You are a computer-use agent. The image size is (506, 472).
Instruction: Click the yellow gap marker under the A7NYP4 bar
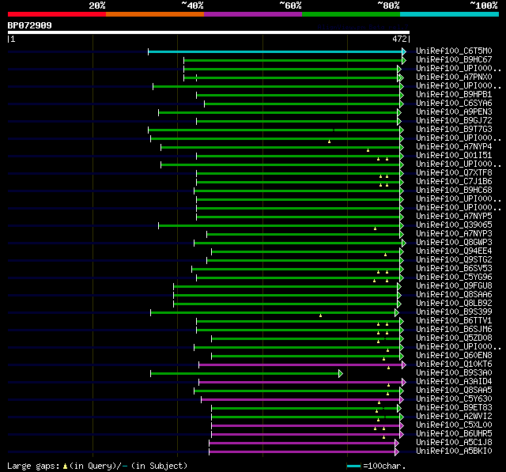coord(368,150)
